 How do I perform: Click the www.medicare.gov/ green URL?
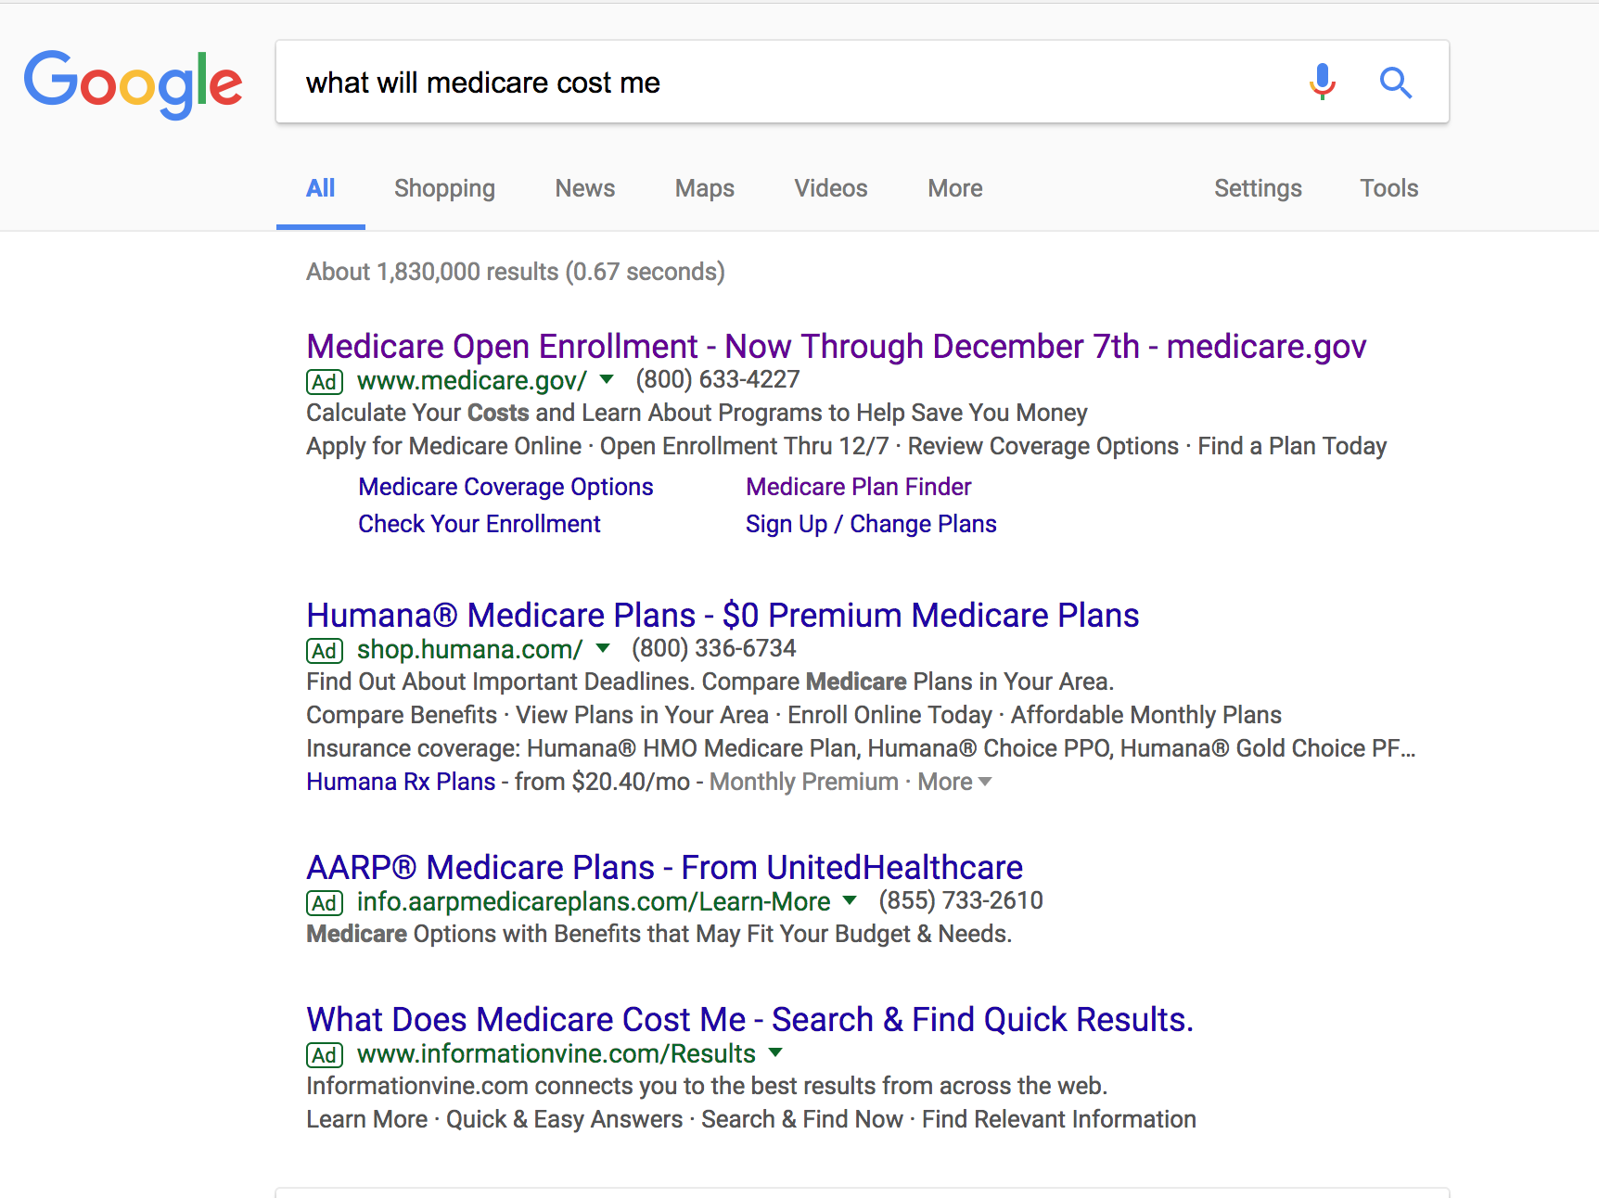coord(472,380)
